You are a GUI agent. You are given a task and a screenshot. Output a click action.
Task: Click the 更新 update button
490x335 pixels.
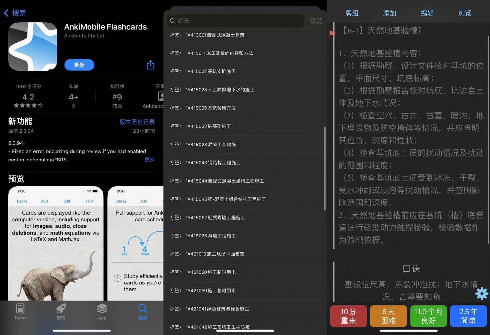[x=79, y=65]
